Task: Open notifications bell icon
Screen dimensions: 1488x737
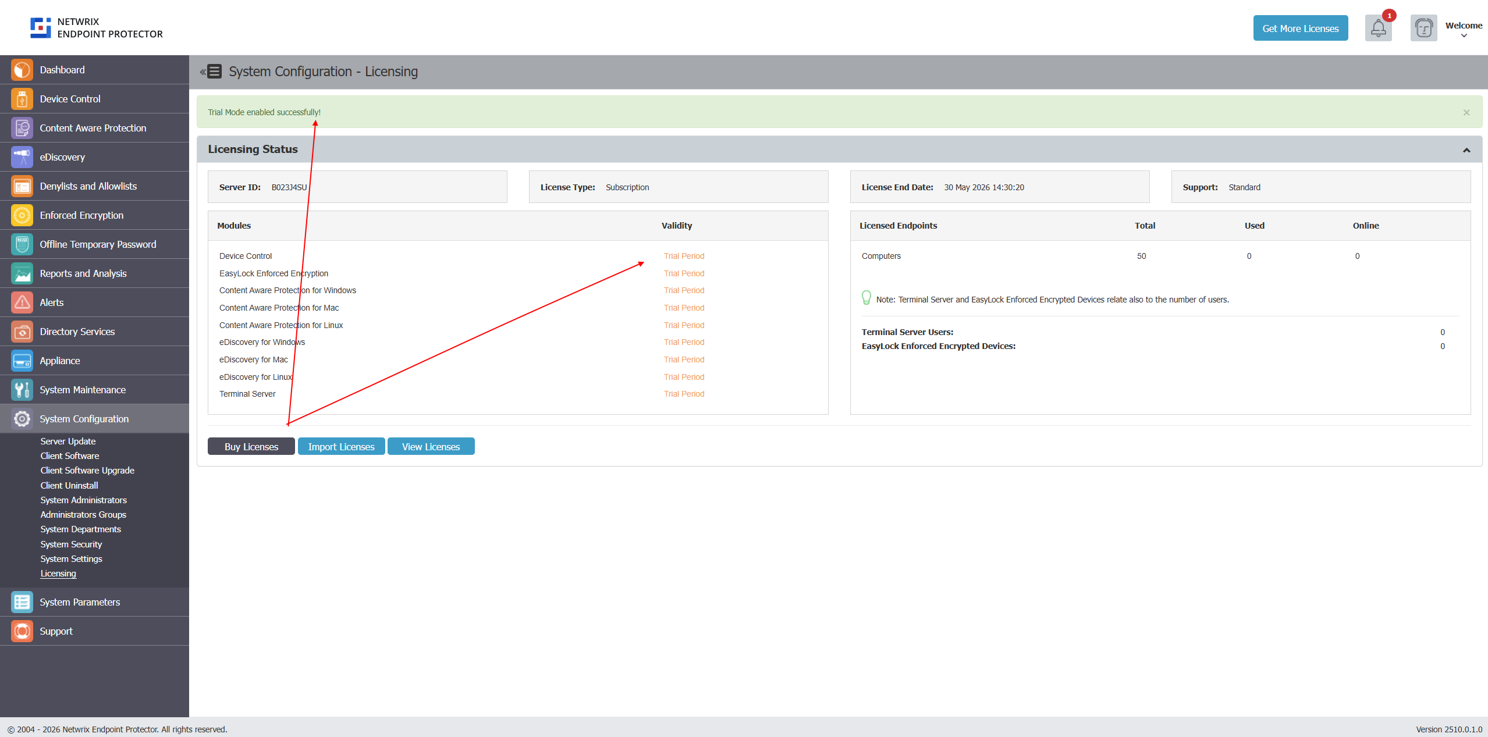Action: pyautogui.click(x=1379, y=28)
